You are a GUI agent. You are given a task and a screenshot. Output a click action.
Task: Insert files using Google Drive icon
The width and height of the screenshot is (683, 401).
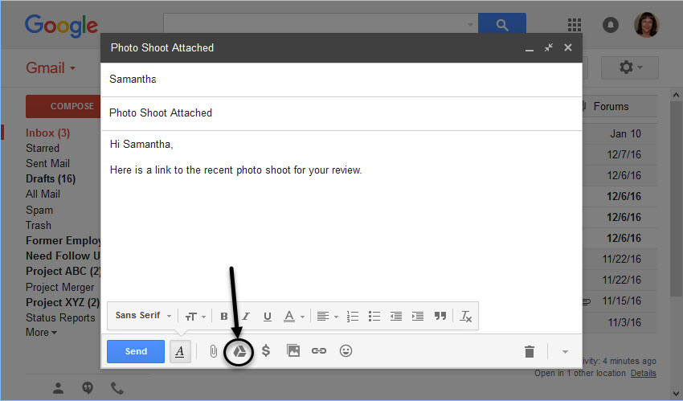[x=239, y=351]
